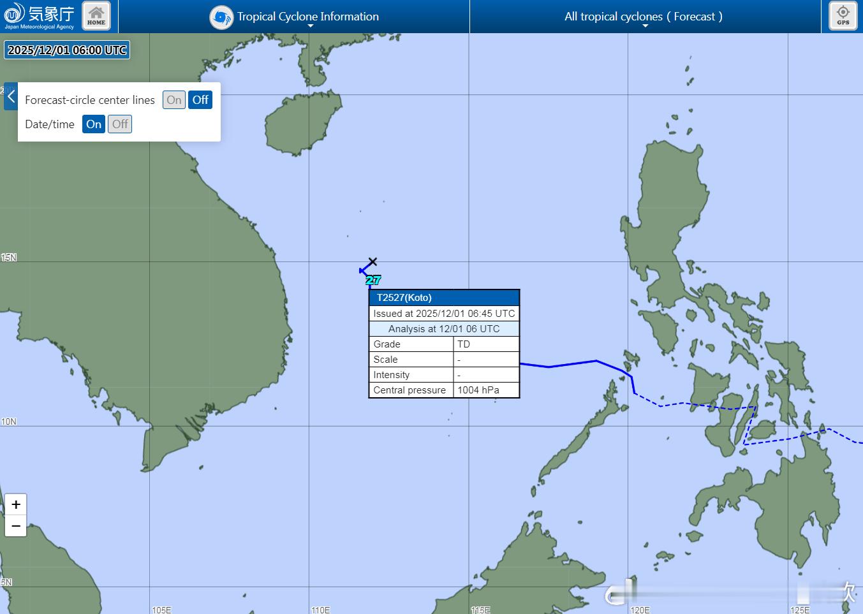This screenshot has height=614, width=863.
Task: Click the Scale label cell
Action: pyautogui.click(x=411, y=360)
